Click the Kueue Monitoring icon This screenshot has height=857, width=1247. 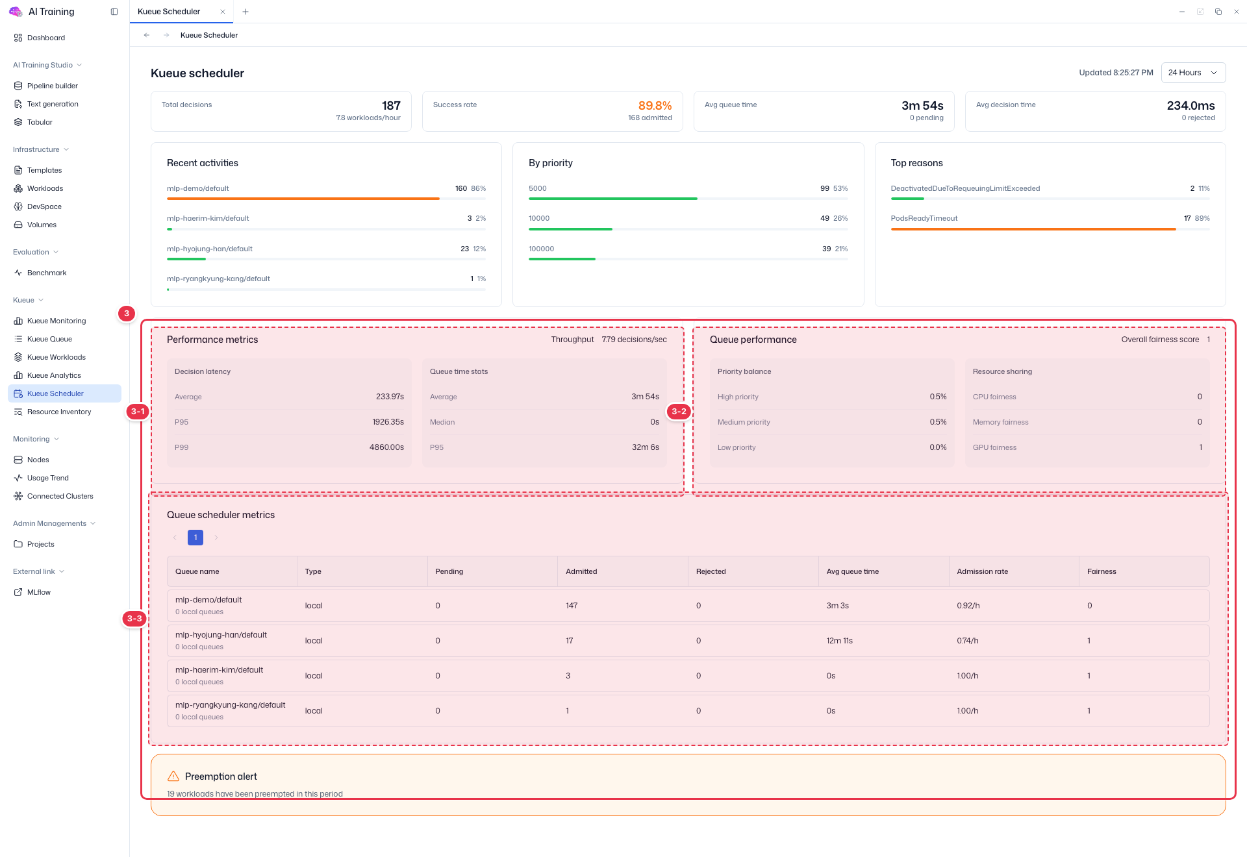pyautogui.click(x=18, y=321)
